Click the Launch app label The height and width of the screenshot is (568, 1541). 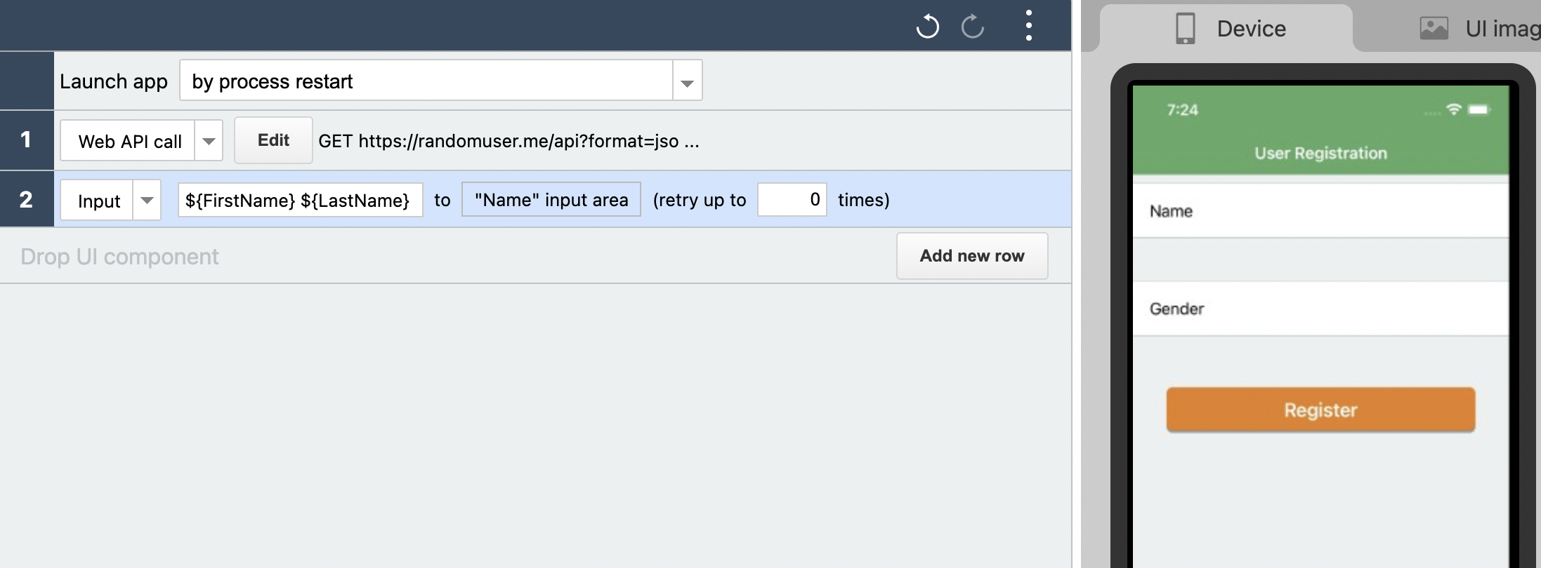pos(114,81)
